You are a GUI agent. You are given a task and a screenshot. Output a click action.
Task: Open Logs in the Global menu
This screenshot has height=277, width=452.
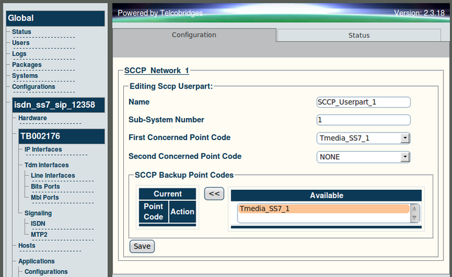[19, 54]
